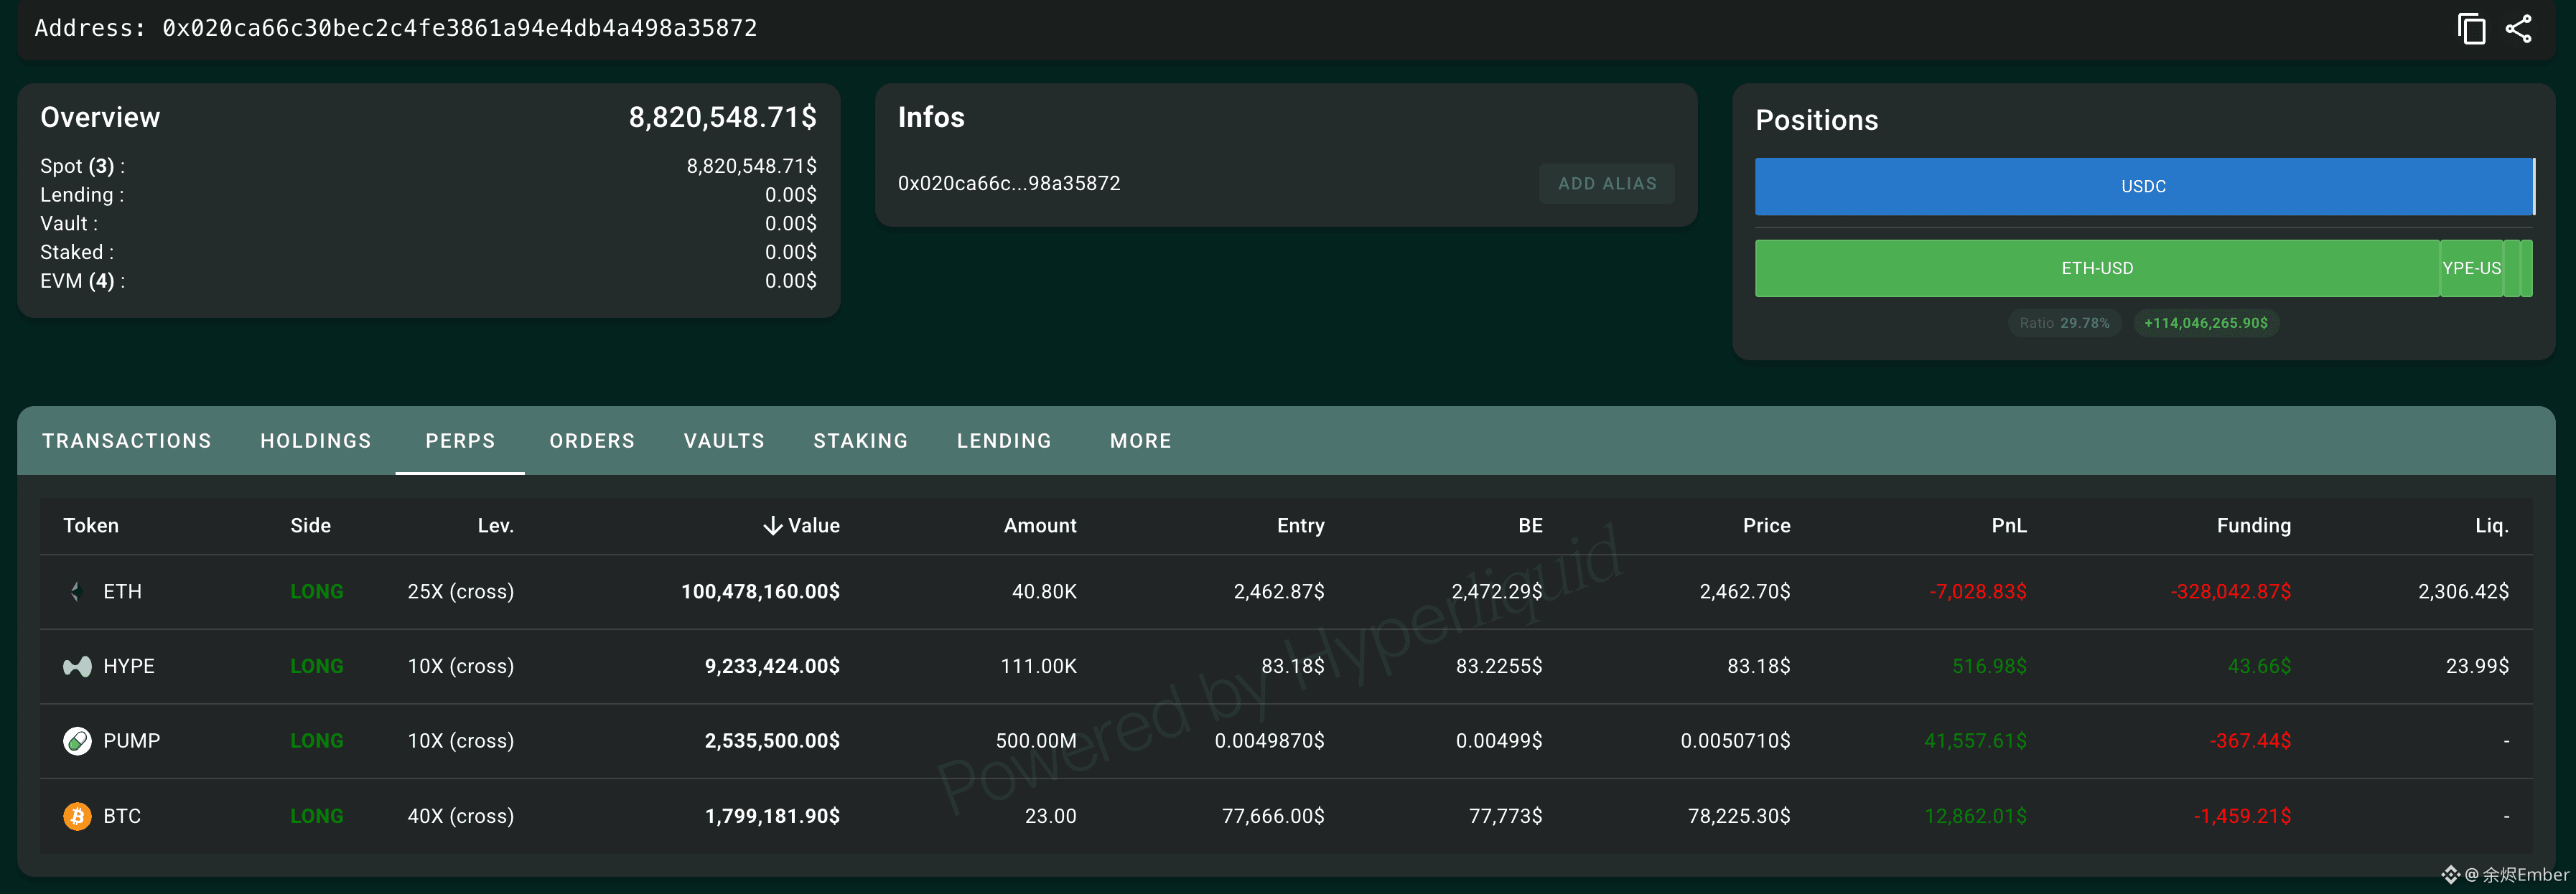Select the green ETH-USD position bar

click(x=2097, y=268)
